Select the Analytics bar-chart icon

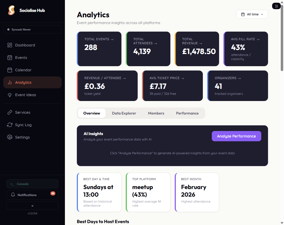coord(9,82)
